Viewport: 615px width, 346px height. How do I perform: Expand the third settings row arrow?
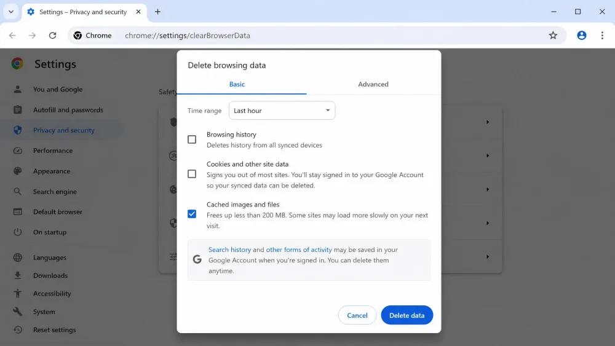(488, 189)
